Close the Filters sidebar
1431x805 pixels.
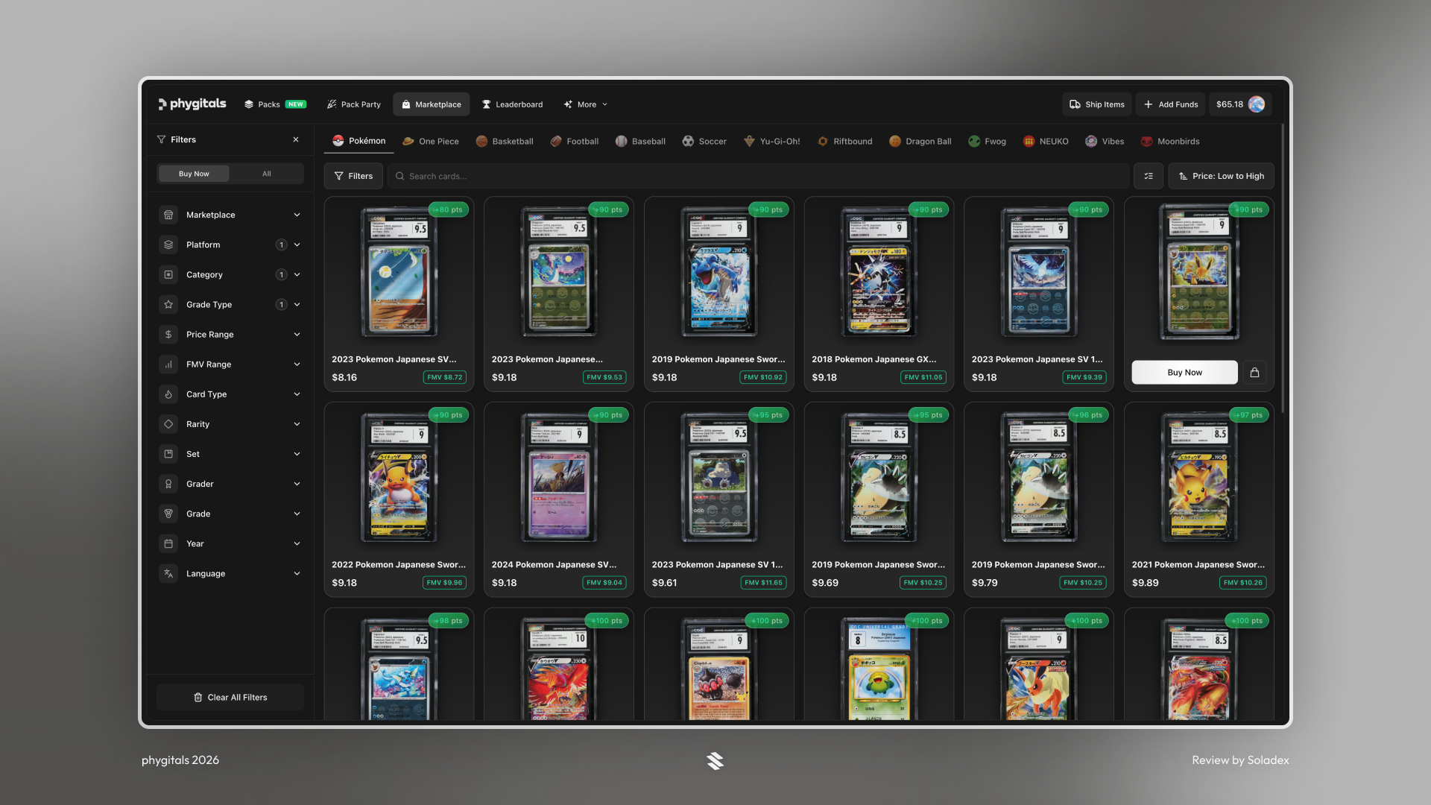tap(296, 139)
